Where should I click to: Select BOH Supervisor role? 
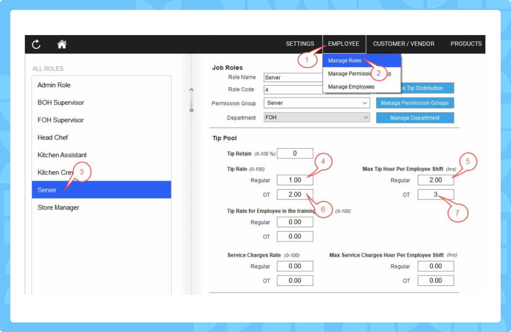coord(101,103)
